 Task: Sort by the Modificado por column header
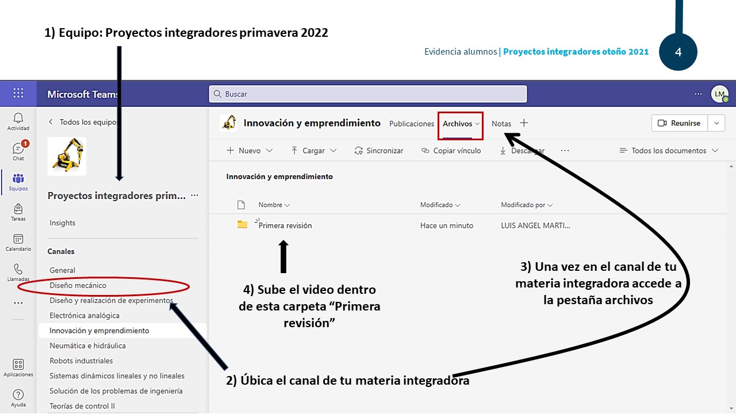click(x=527, y=205)
